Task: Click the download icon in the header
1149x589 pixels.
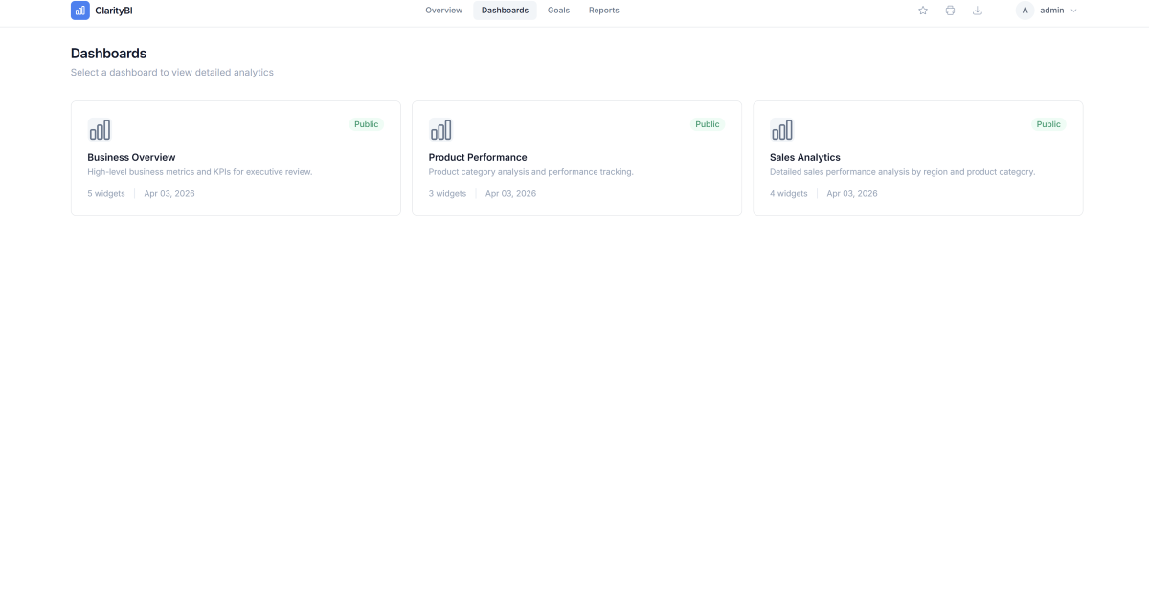Action: coord(978,10)
